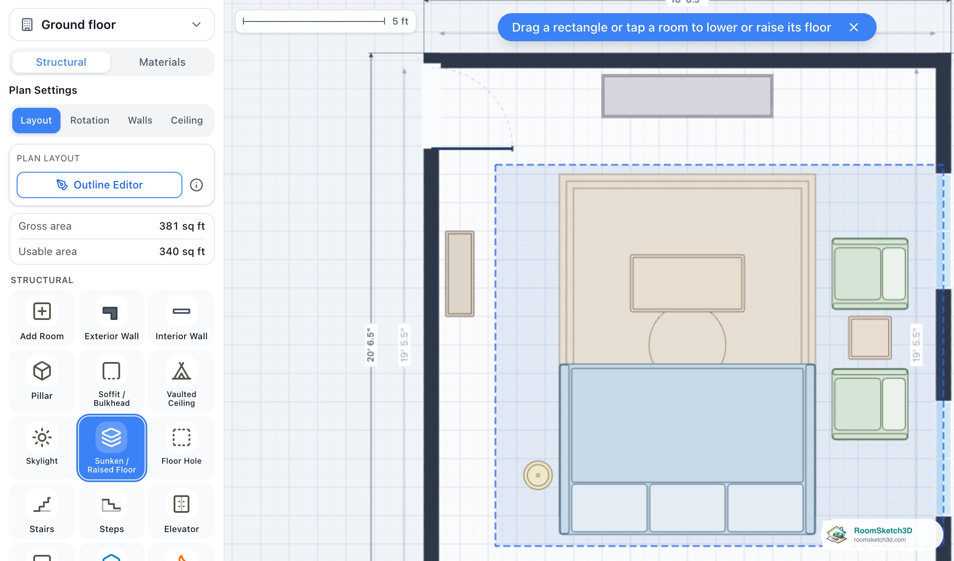954x561 pixels.
Task: Activate the Stairs tool
Action: [42, 511]
